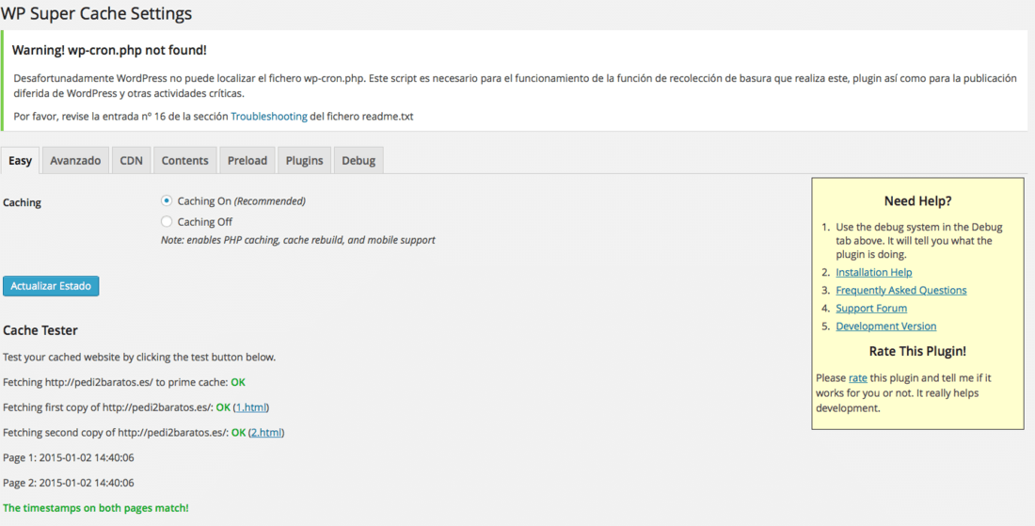Select the Caching Off radio button
The image size is (1035, 526).
167,222
